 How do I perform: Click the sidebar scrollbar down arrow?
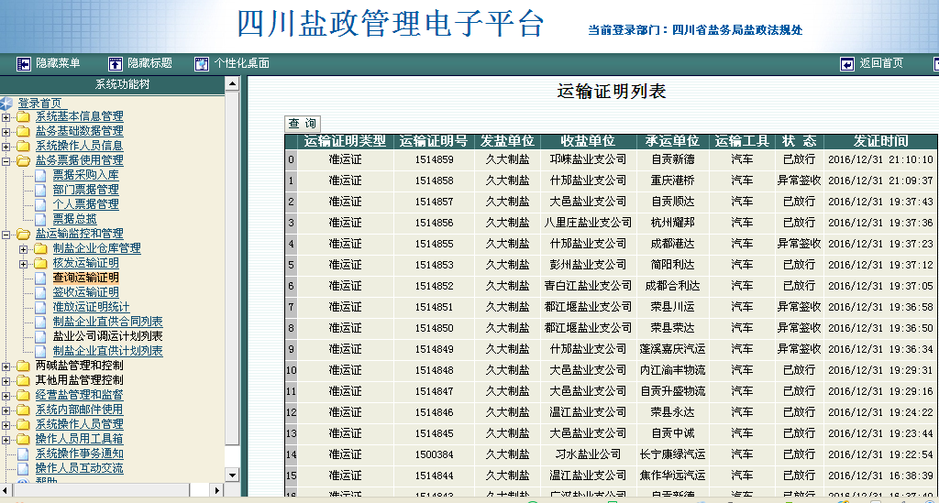(x=232, y=476)
